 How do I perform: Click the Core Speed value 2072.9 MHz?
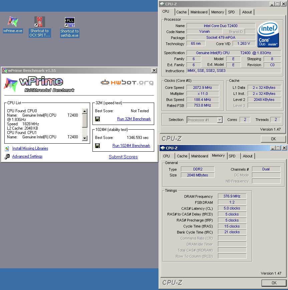coord(203,88)
